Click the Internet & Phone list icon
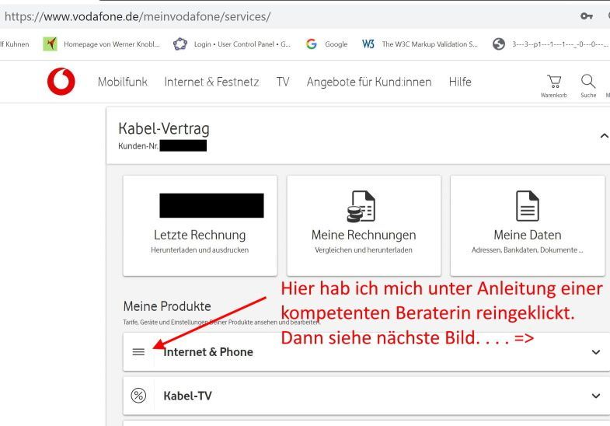Viewport: 610px width, 426px height. tap(138, 351)
